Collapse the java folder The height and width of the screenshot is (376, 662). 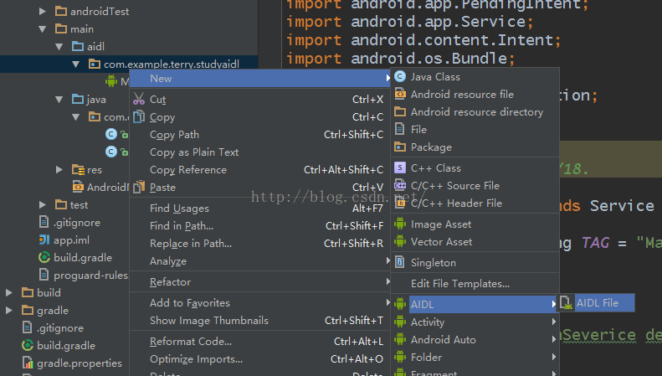59,100
